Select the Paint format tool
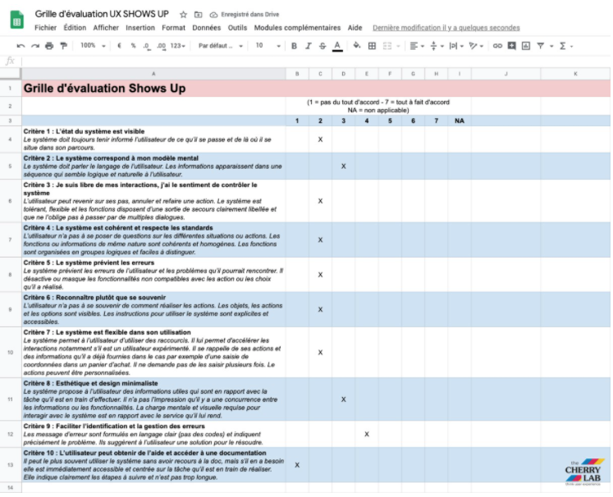The image size is (613, 497). point(64,46)
